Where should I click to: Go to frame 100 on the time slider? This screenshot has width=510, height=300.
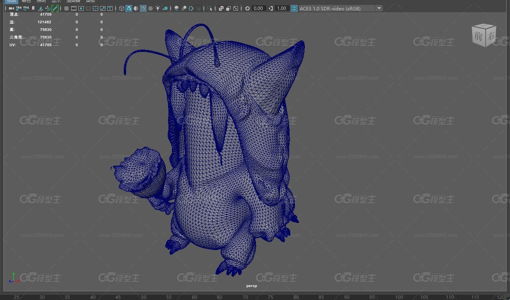tap(399, 297)
